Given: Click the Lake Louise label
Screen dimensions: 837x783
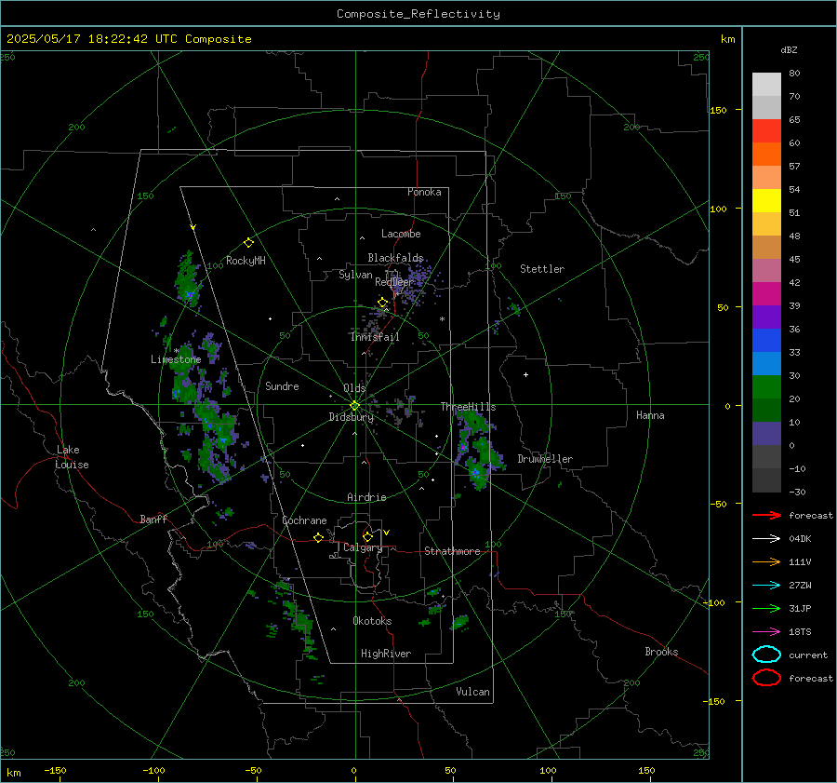Looking at the screenshot, I should (x=73, y=457).
